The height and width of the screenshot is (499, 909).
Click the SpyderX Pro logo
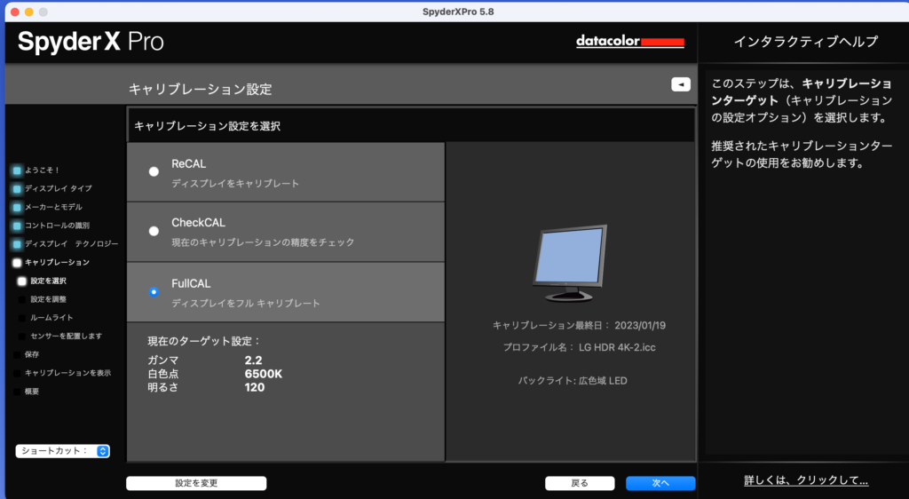91,42
